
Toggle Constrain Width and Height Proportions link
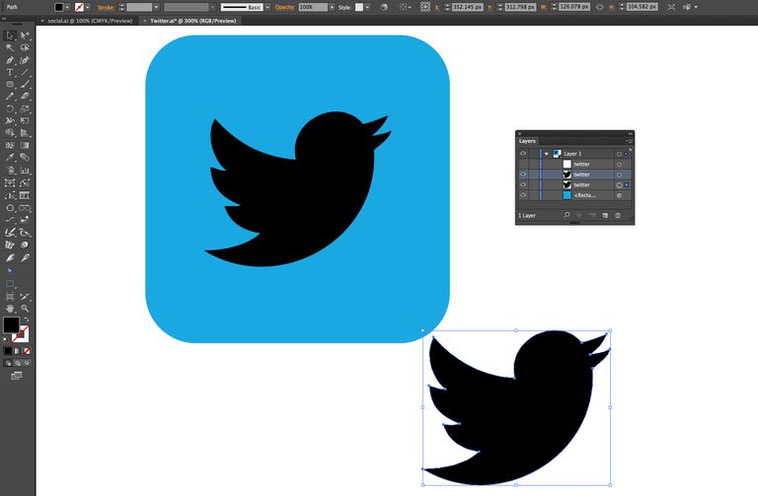tap(599, 7)
